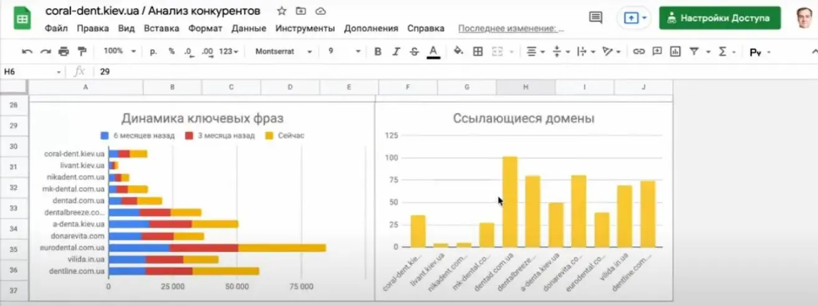
Task: Merge the selected cells
Action: tap(497, 52)
